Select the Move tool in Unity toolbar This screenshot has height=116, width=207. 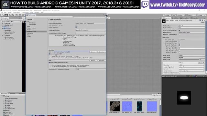(6, 15)
